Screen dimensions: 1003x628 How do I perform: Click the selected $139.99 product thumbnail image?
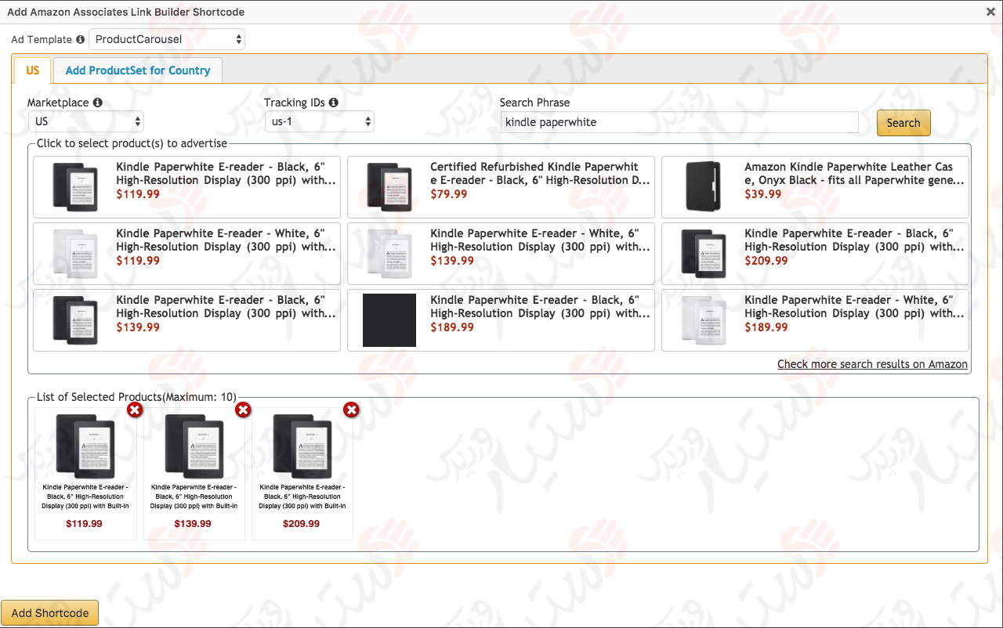pos(194,446)
